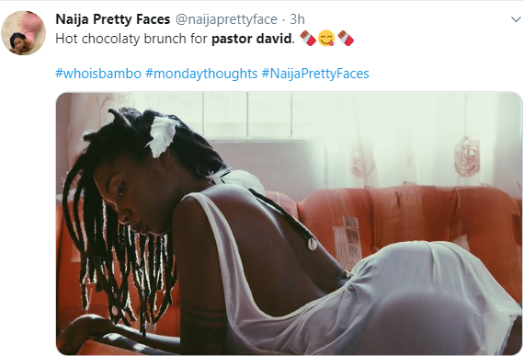The image size is (524, 356).
Task: Open the attached tweet photo
Action: click(289, 223)
